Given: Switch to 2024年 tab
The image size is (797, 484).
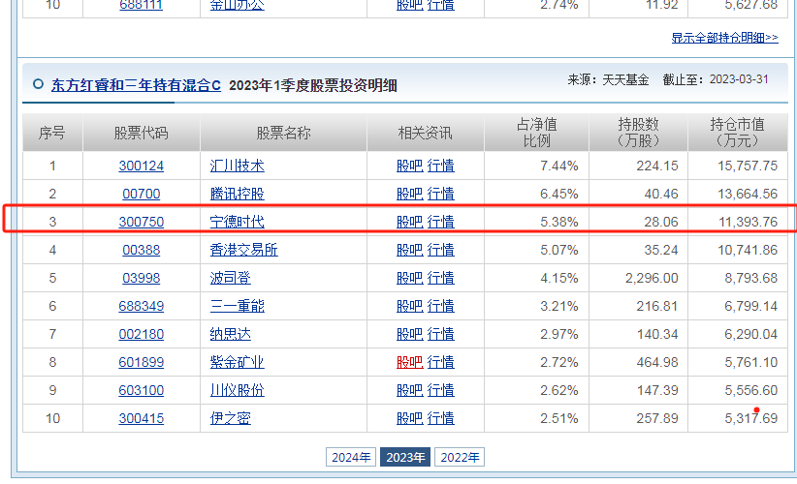Looking at the screenshot, I should (351, 457).
